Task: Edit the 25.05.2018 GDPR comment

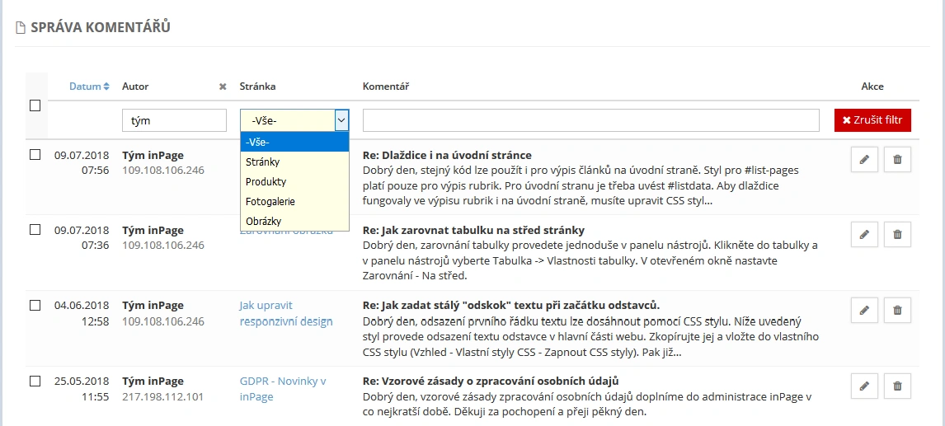Action: pos(863,386)
